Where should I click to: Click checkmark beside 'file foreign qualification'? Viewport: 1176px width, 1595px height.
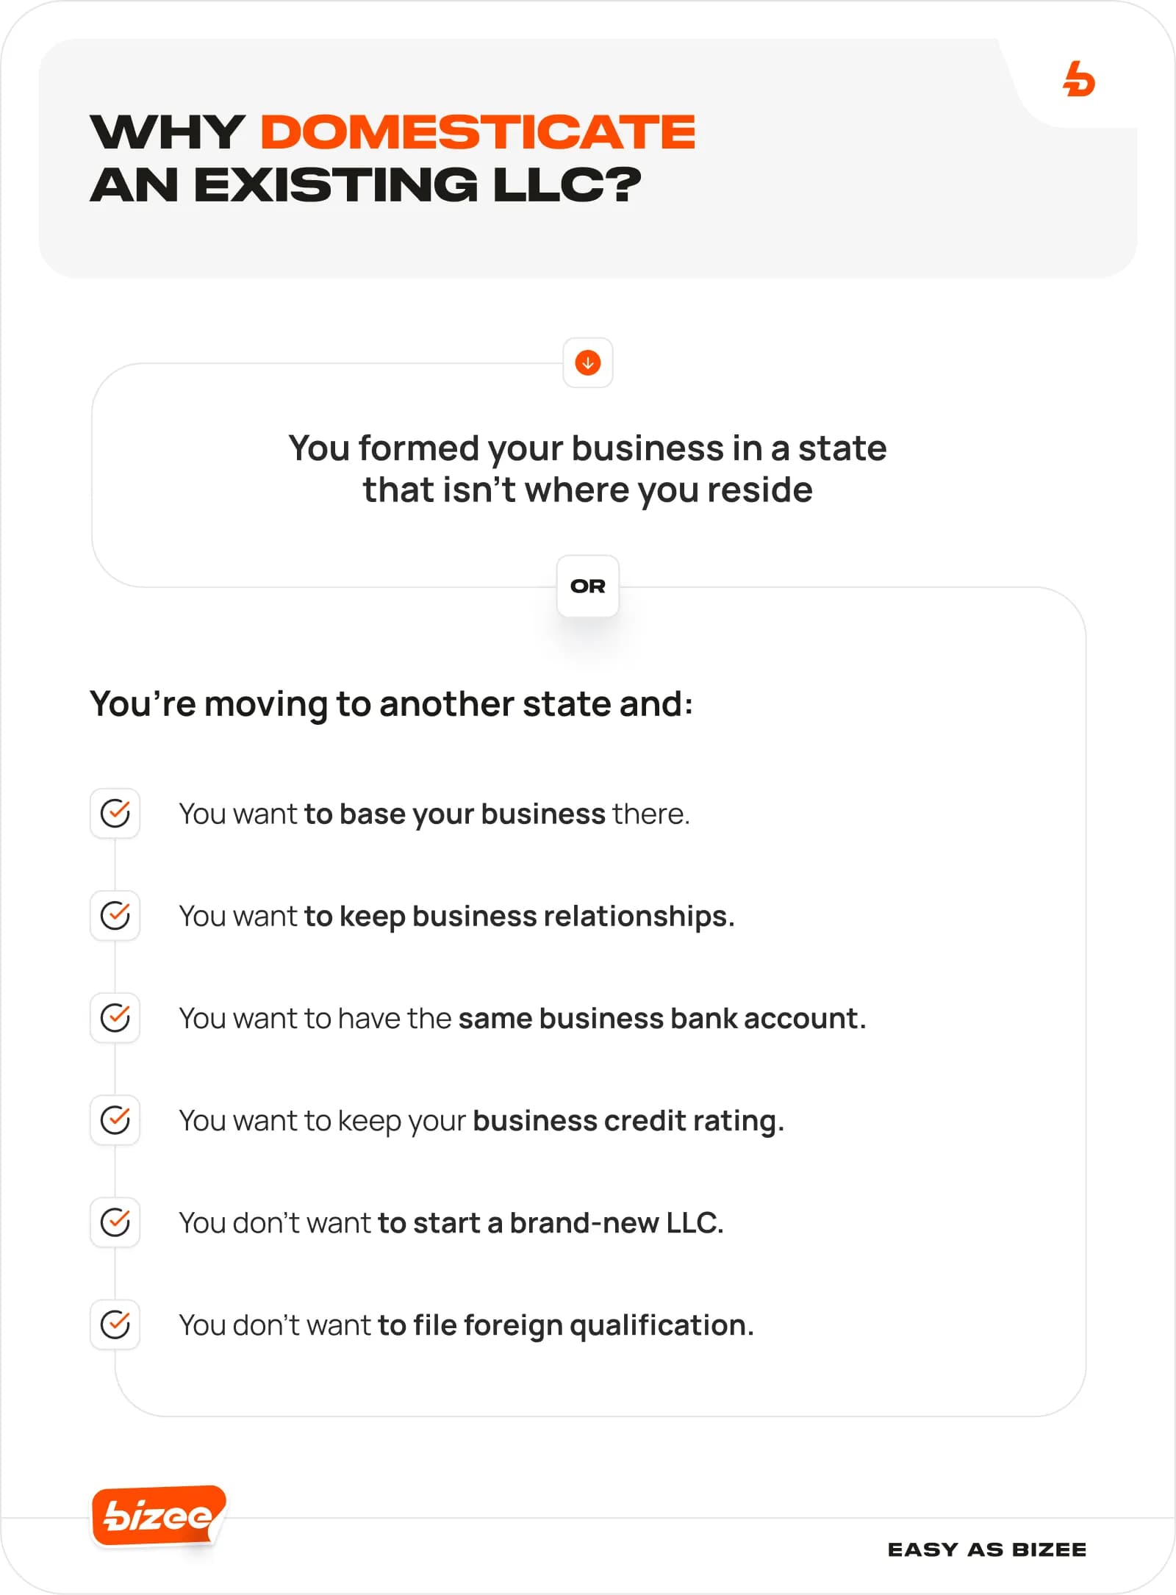pos(115,1324)
